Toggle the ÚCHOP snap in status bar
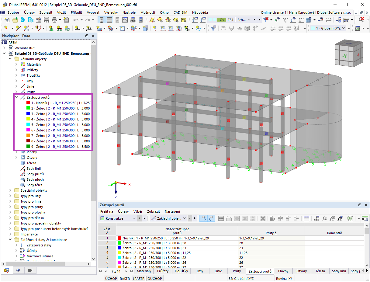370x282 pixels. point(111,278)
